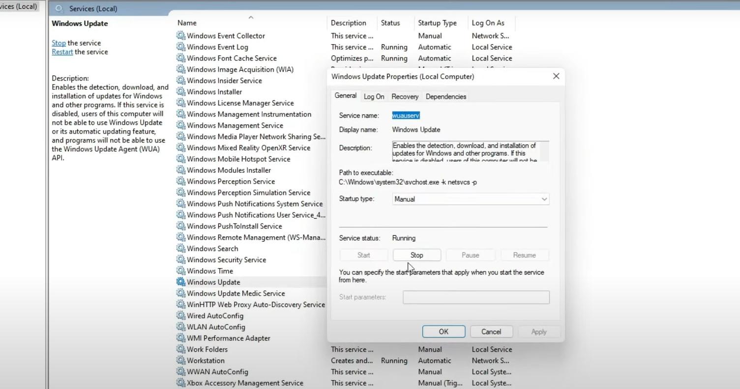Click the Windows Modules Installer gear icon
740x389 pixels.
180,170
